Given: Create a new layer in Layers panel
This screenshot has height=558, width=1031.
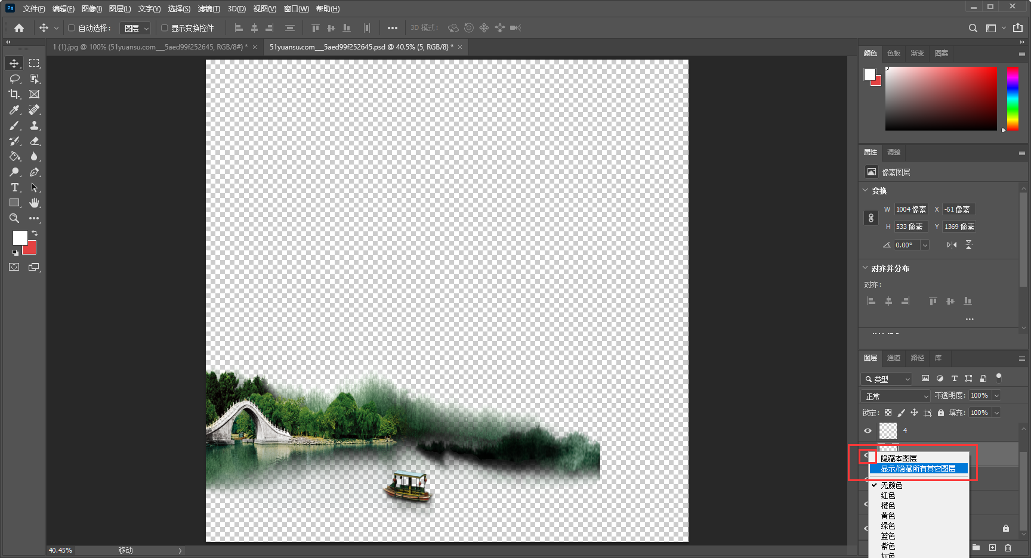Looking at the screenshot, I should (992, 547).
